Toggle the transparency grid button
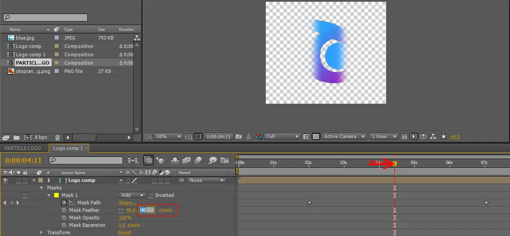This screenshot has width=510, height=236. coord(316,137)
